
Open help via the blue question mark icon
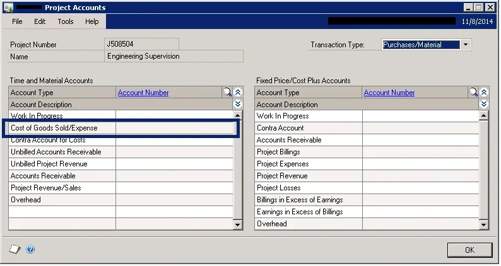[x=30, y=249]
